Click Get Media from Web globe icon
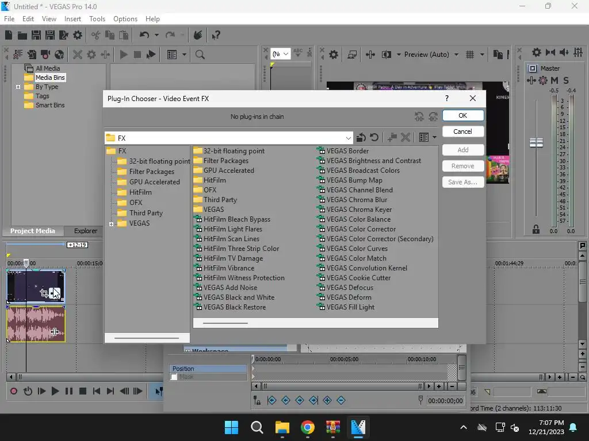This screenshot has height=441, width=589. [x=59, y=55]
